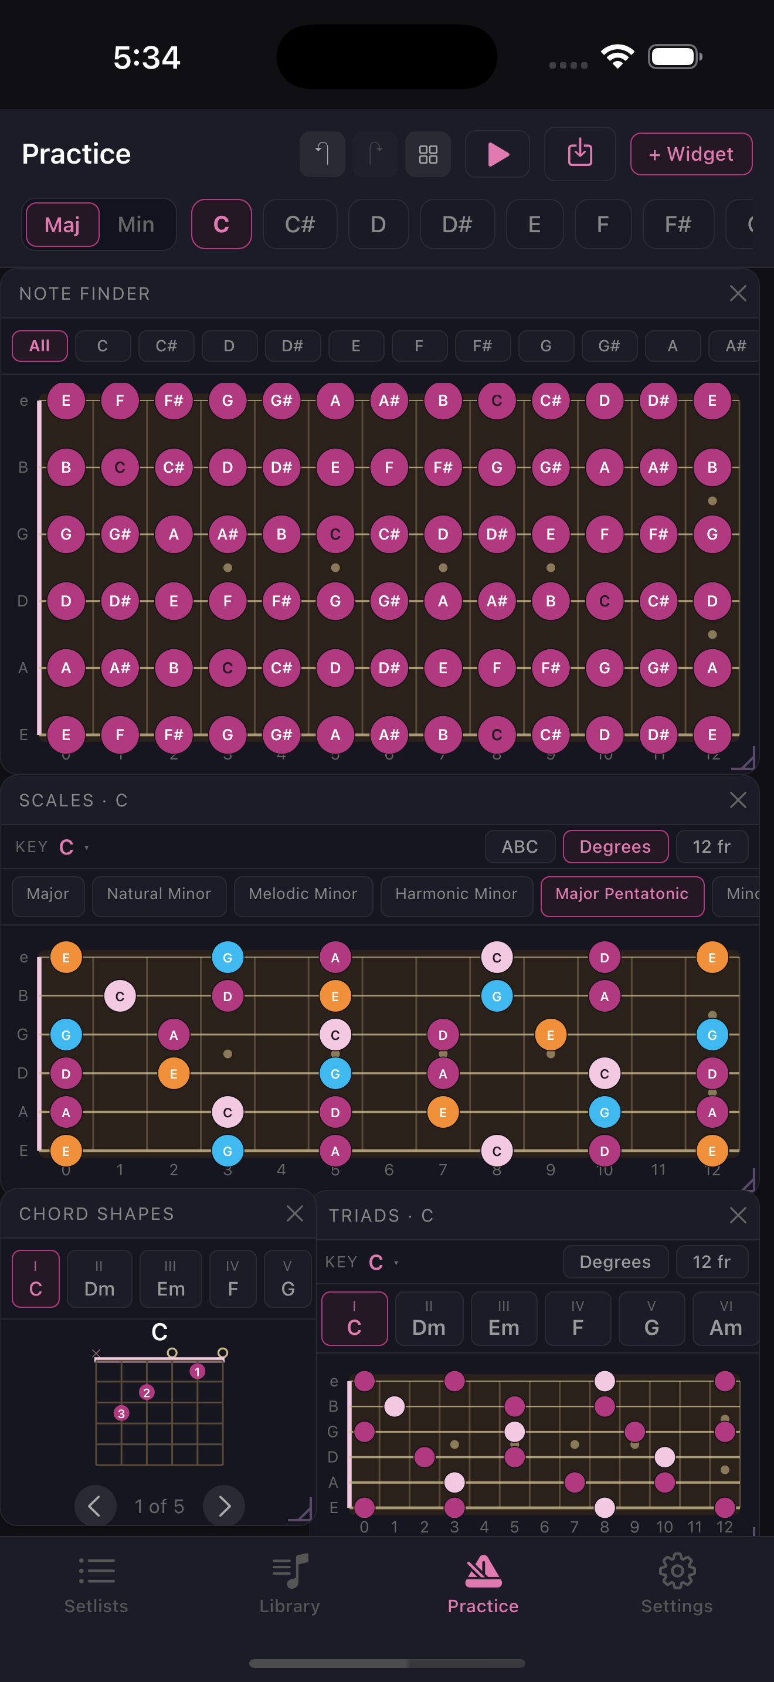
Task: Tap finger 3 dot on chord diagram
Action: click(121, 1413)
